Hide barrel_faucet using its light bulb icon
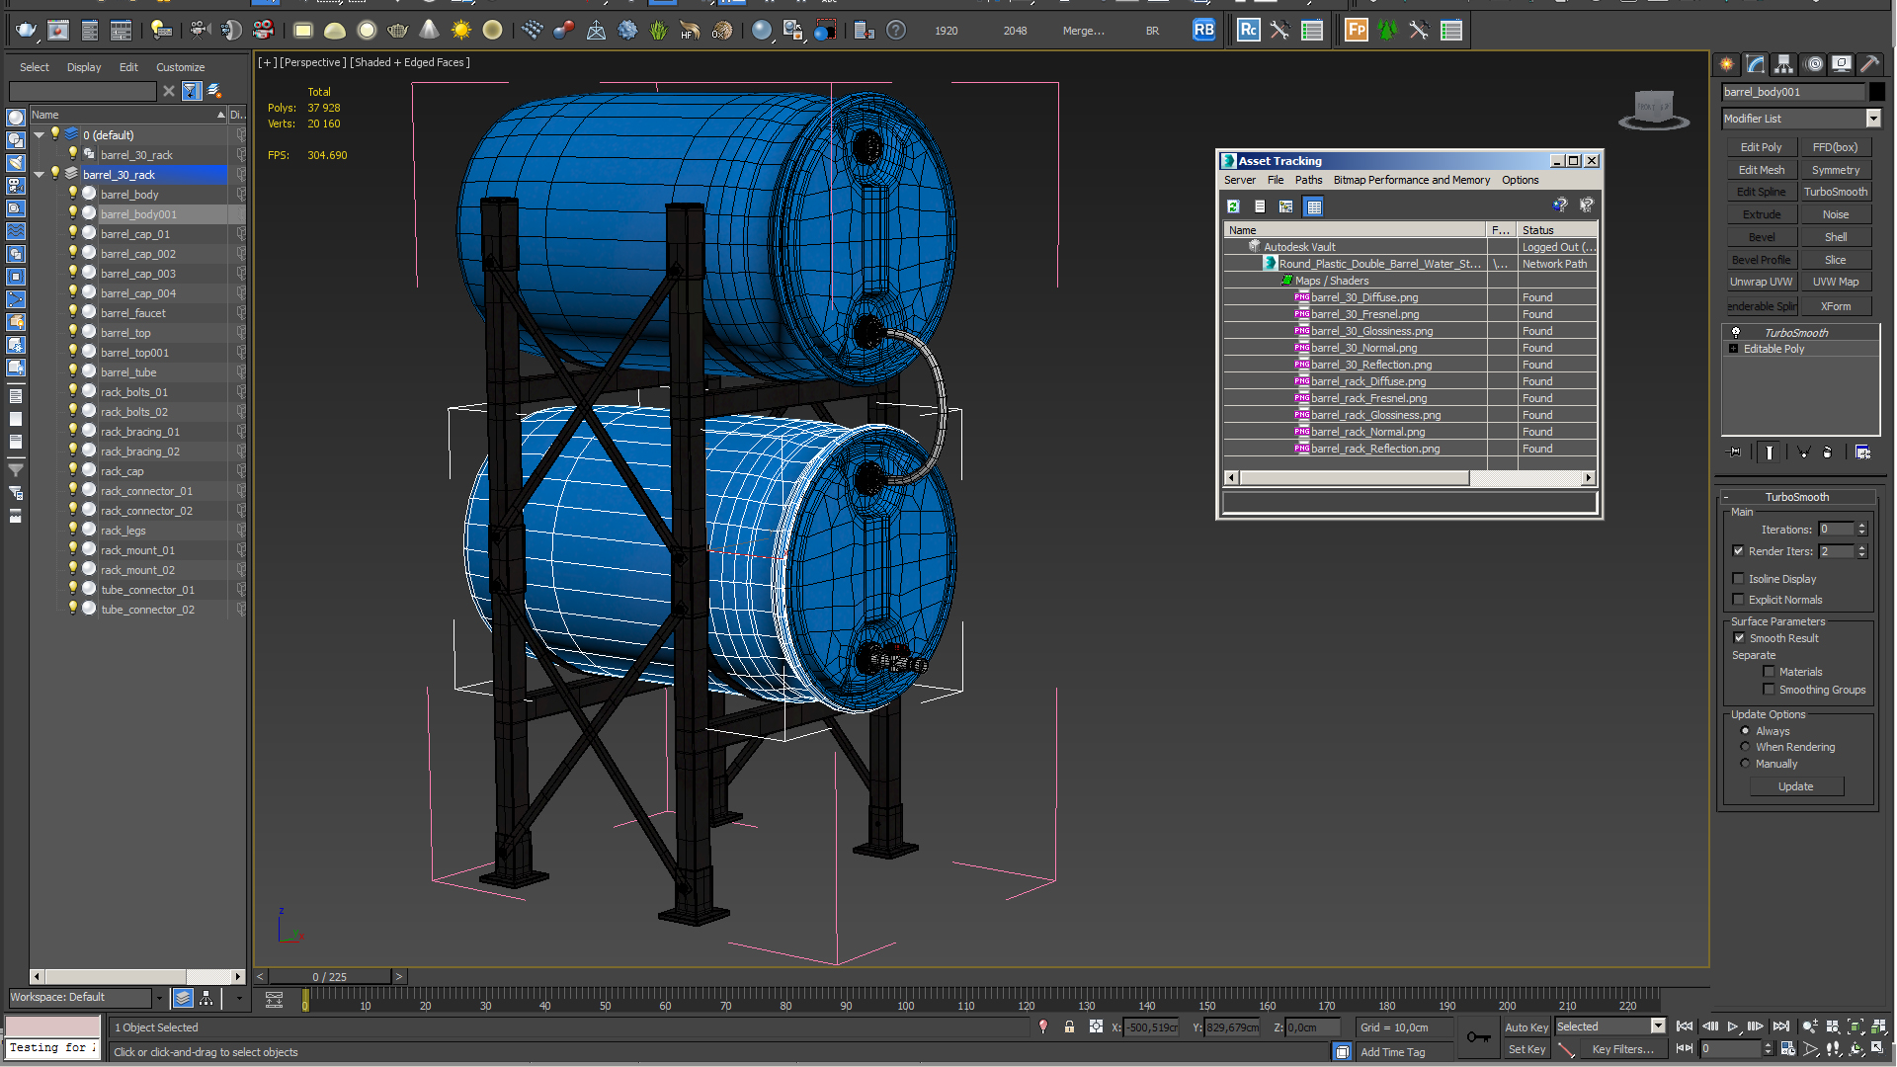1897x1067 pixels. click(x=72, y=312)
